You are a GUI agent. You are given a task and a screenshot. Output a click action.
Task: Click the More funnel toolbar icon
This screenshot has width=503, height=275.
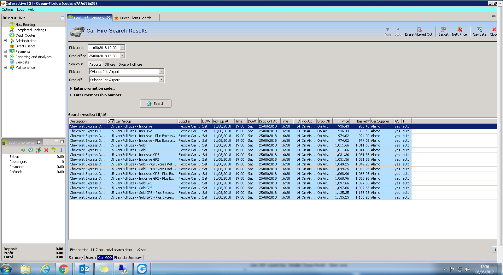tap(387, 32)
